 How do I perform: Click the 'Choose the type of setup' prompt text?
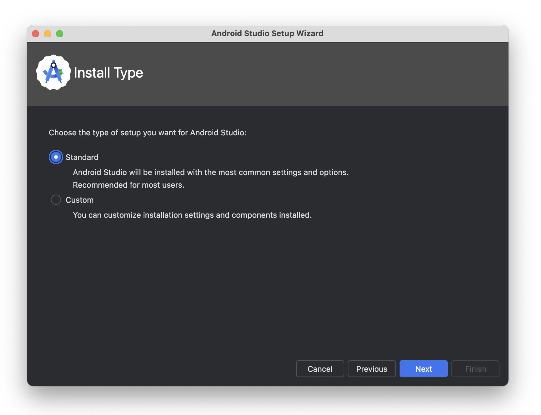click(147, 133)
